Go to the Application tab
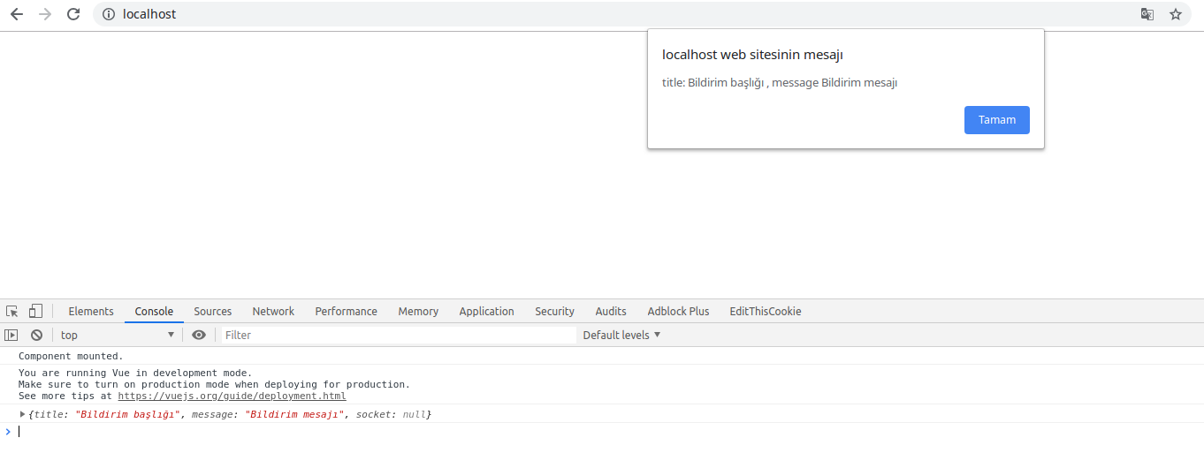The image size is (1204, 453). 486,311
